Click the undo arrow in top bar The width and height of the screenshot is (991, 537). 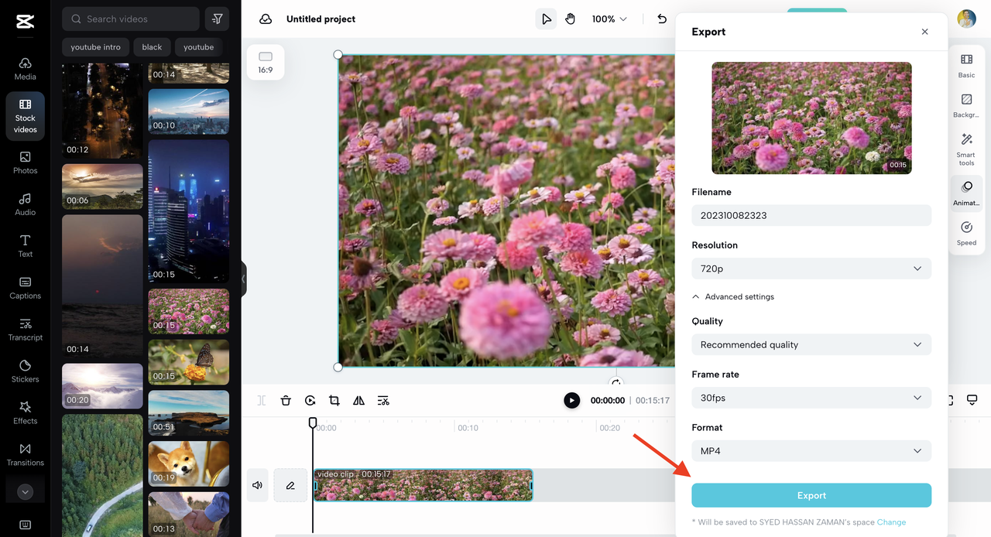[662, 19]
